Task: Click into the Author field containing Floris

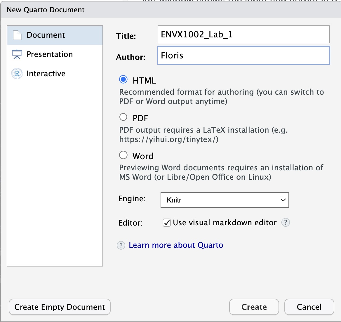Action: (243, 55)
